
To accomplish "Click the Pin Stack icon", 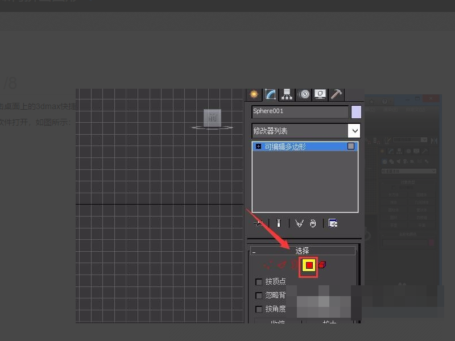I will coord(258,223).
